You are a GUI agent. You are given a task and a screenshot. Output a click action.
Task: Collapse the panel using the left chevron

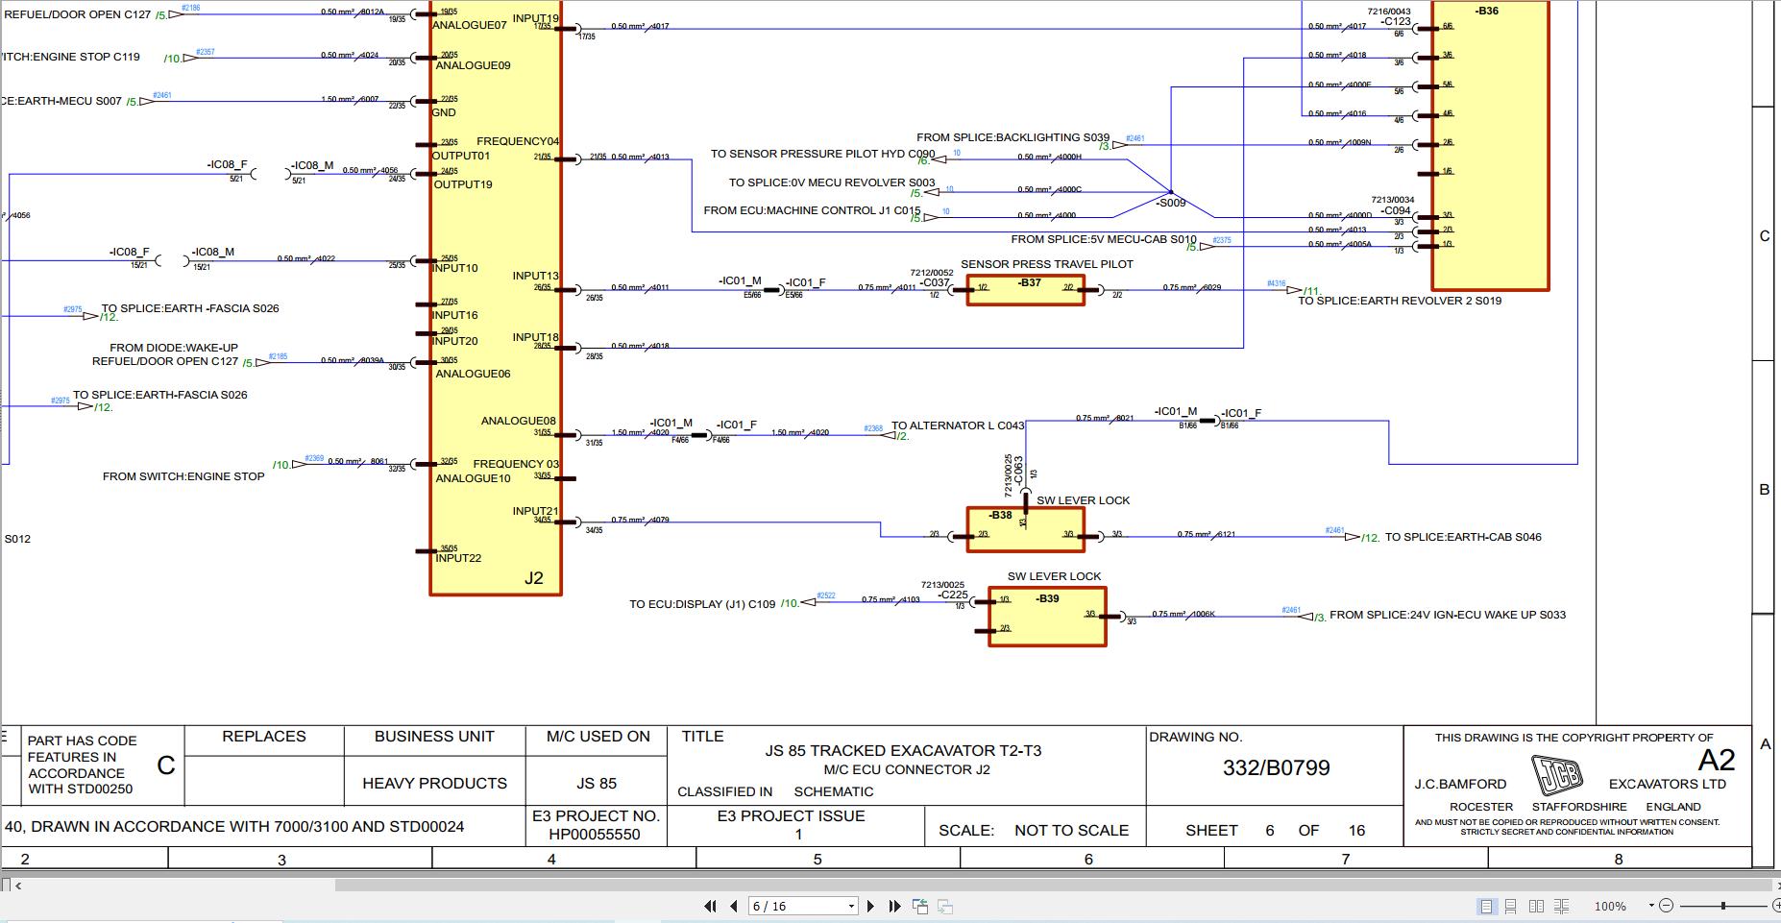point(18,886)
